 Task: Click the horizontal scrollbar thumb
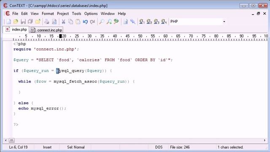pyautogui.click(x=11, y=141)
